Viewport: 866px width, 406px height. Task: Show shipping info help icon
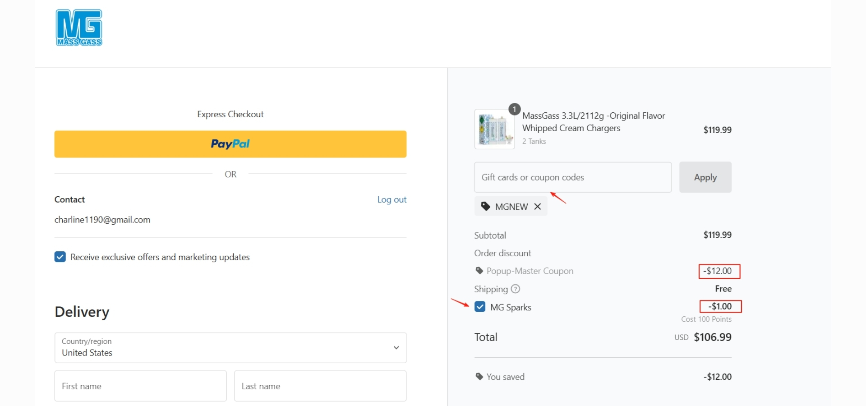[x=516, y=289]
